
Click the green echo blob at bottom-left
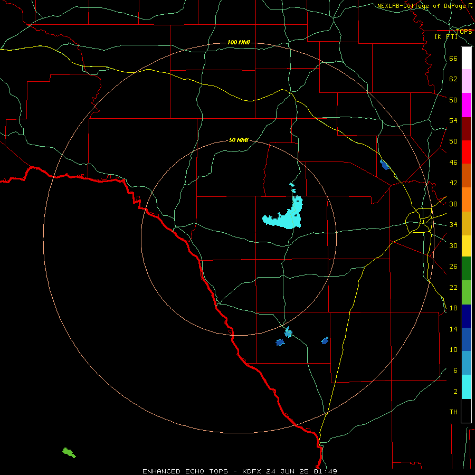[x=69, y=453]
